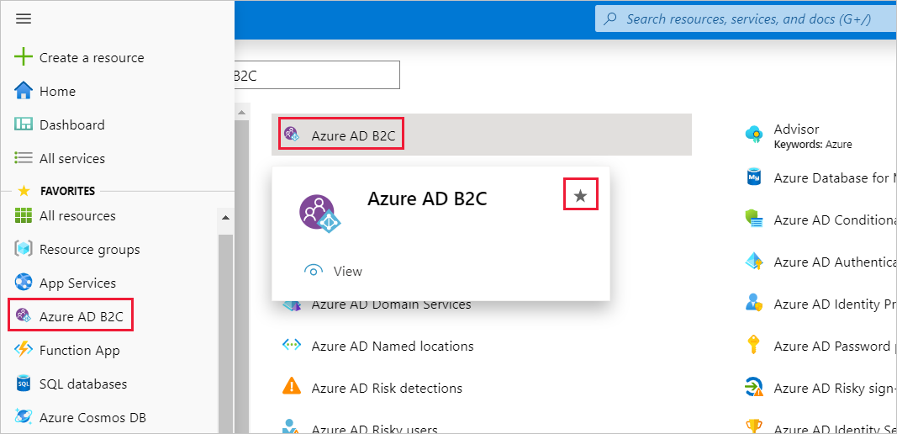Click the Advisor service link

(x=795, y=130)
